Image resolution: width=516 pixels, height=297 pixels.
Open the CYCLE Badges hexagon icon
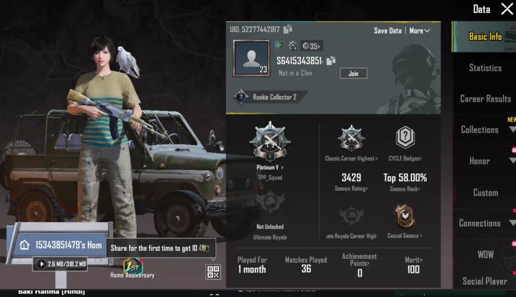pyautogui.click(x=405, y=137)
